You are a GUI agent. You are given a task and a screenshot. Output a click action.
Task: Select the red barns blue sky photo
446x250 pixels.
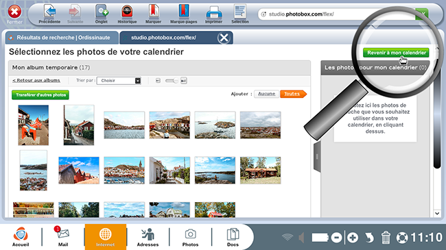pos(79,171)
